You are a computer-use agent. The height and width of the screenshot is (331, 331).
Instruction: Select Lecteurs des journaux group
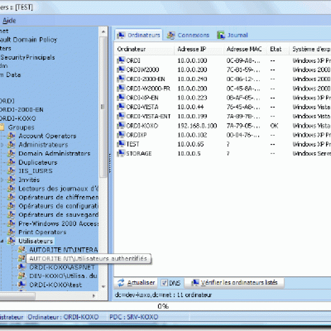[58, 189]
